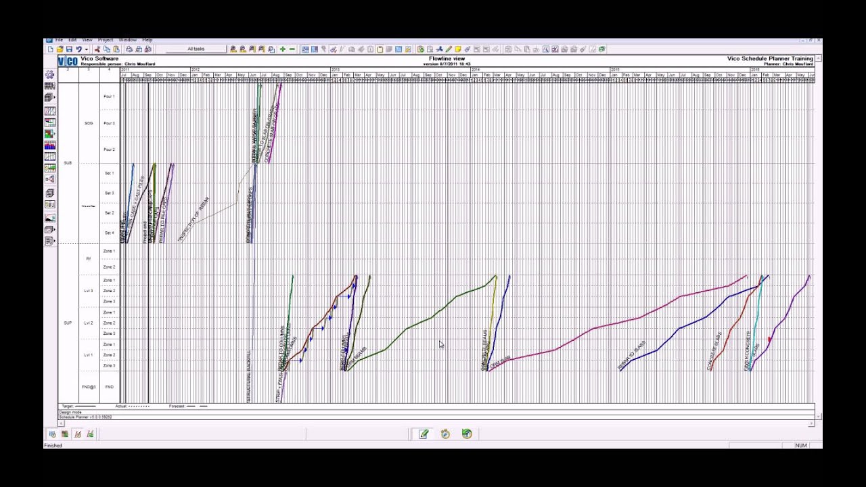Click the 'Flowline view' title text

pyautogui.click(x=447, y=59)
